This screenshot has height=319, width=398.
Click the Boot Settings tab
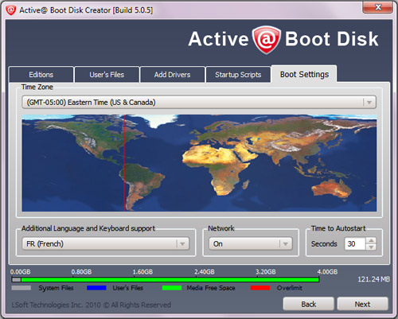[304, 74]
